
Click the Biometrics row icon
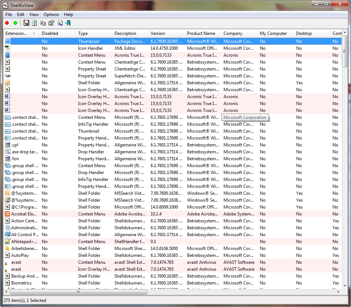(8, 283)
